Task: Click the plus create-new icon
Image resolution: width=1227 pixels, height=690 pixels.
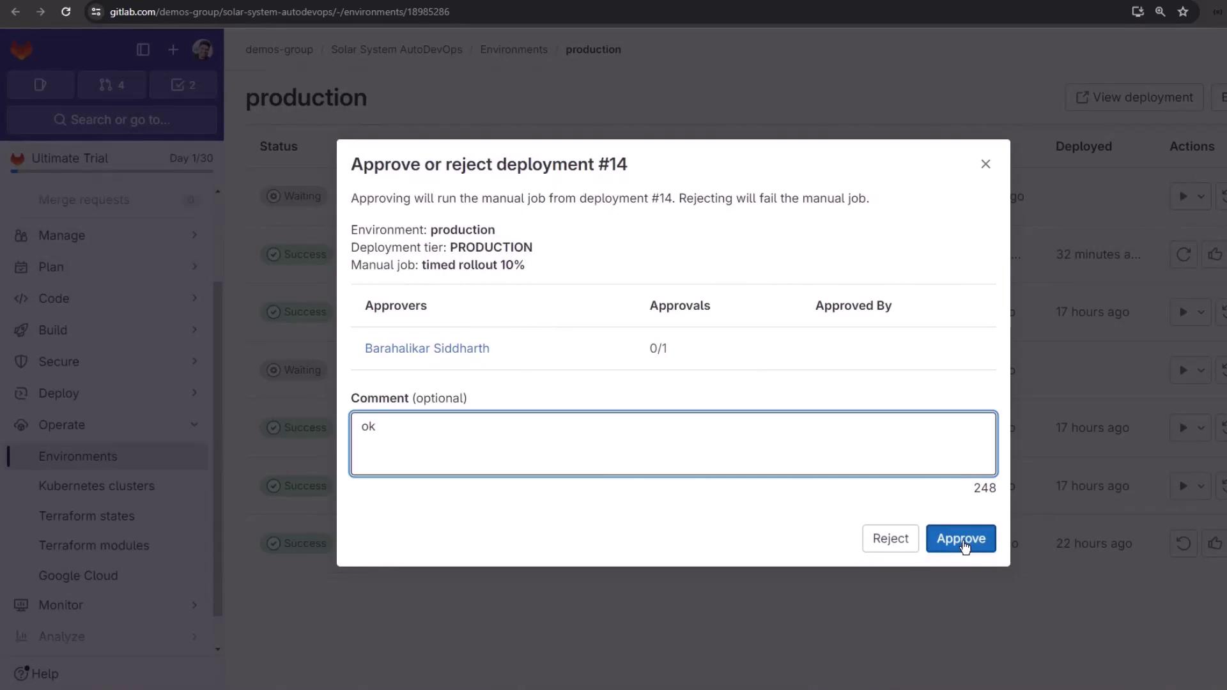Action: point(173,50)
